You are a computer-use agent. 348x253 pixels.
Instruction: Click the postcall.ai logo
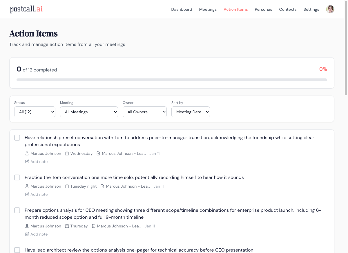point(26,9)
